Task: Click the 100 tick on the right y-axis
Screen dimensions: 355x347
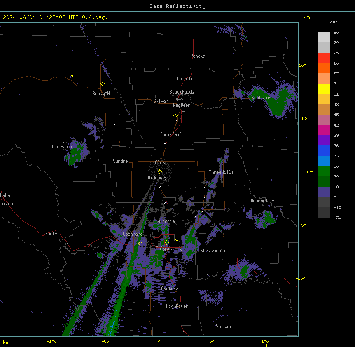Action: 302,65
